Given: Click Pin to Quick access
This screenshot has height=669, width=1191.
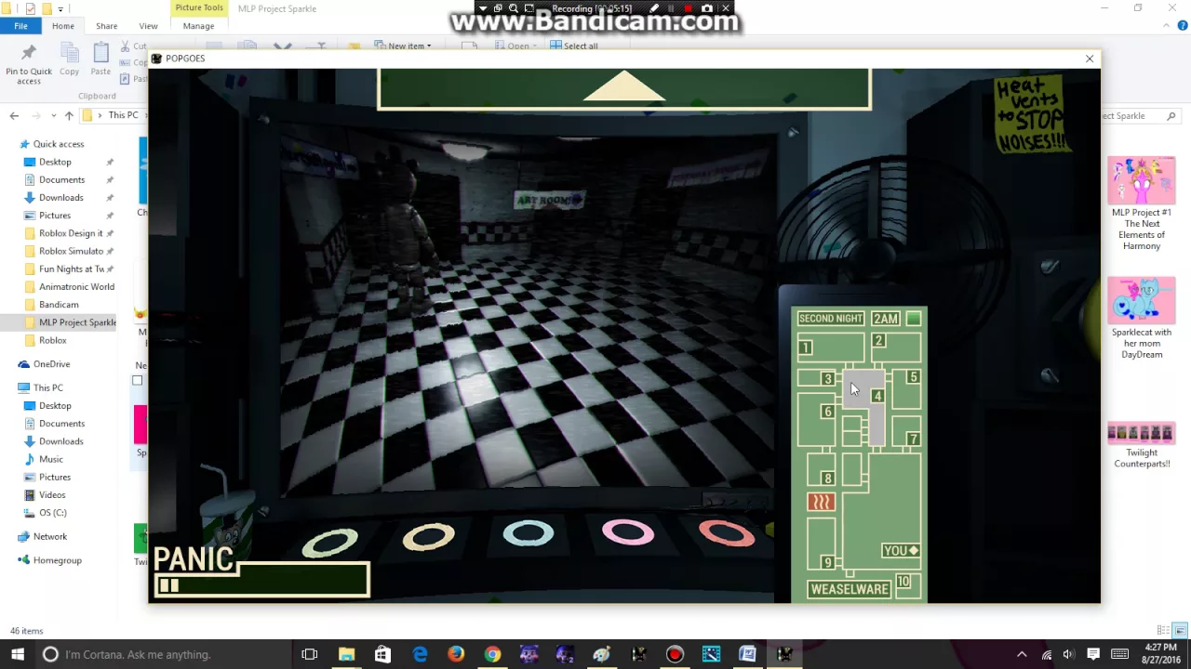Looking at the screenshot, I should tap(29, 63).
